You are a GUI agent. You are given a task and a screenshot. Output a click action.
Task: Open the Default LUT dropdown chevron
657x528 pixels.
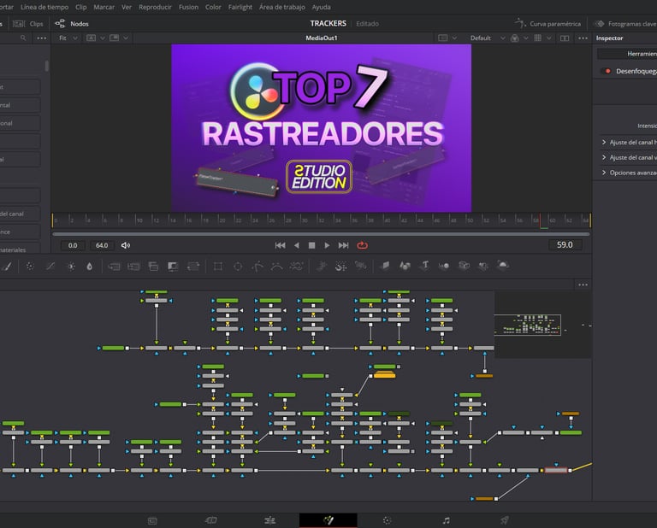(502, 38)
